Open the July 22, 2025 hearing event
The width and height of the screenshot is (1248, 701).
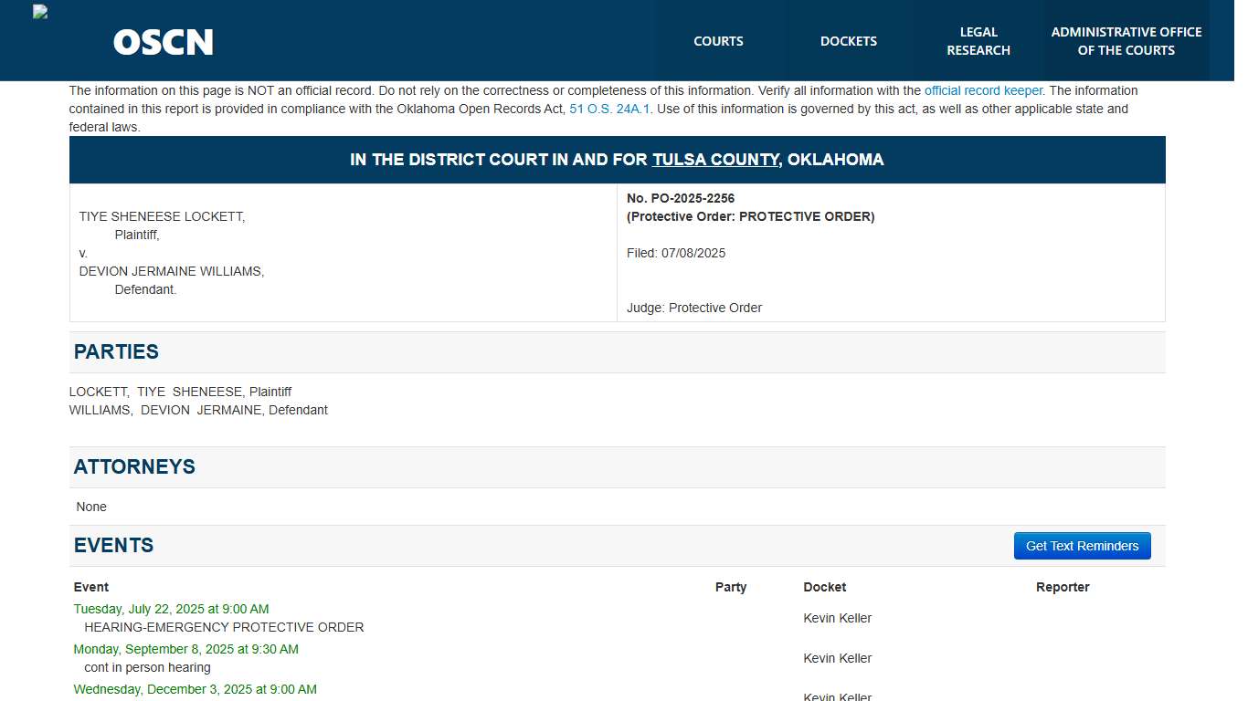[x=171, y=609]
